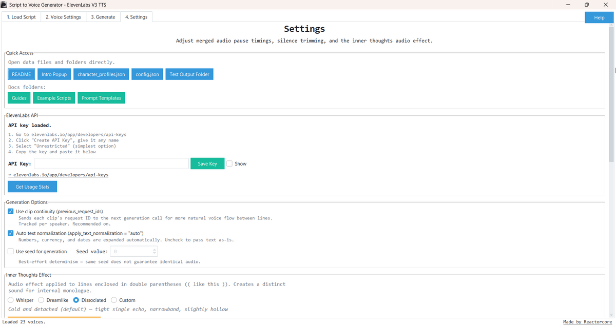This screenshot has height=327, width=616.
Task: Open character_profiles.json
Action: click(101, 74)
